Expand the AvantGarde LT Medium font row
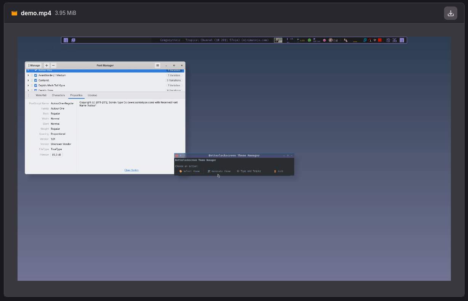 28,76
